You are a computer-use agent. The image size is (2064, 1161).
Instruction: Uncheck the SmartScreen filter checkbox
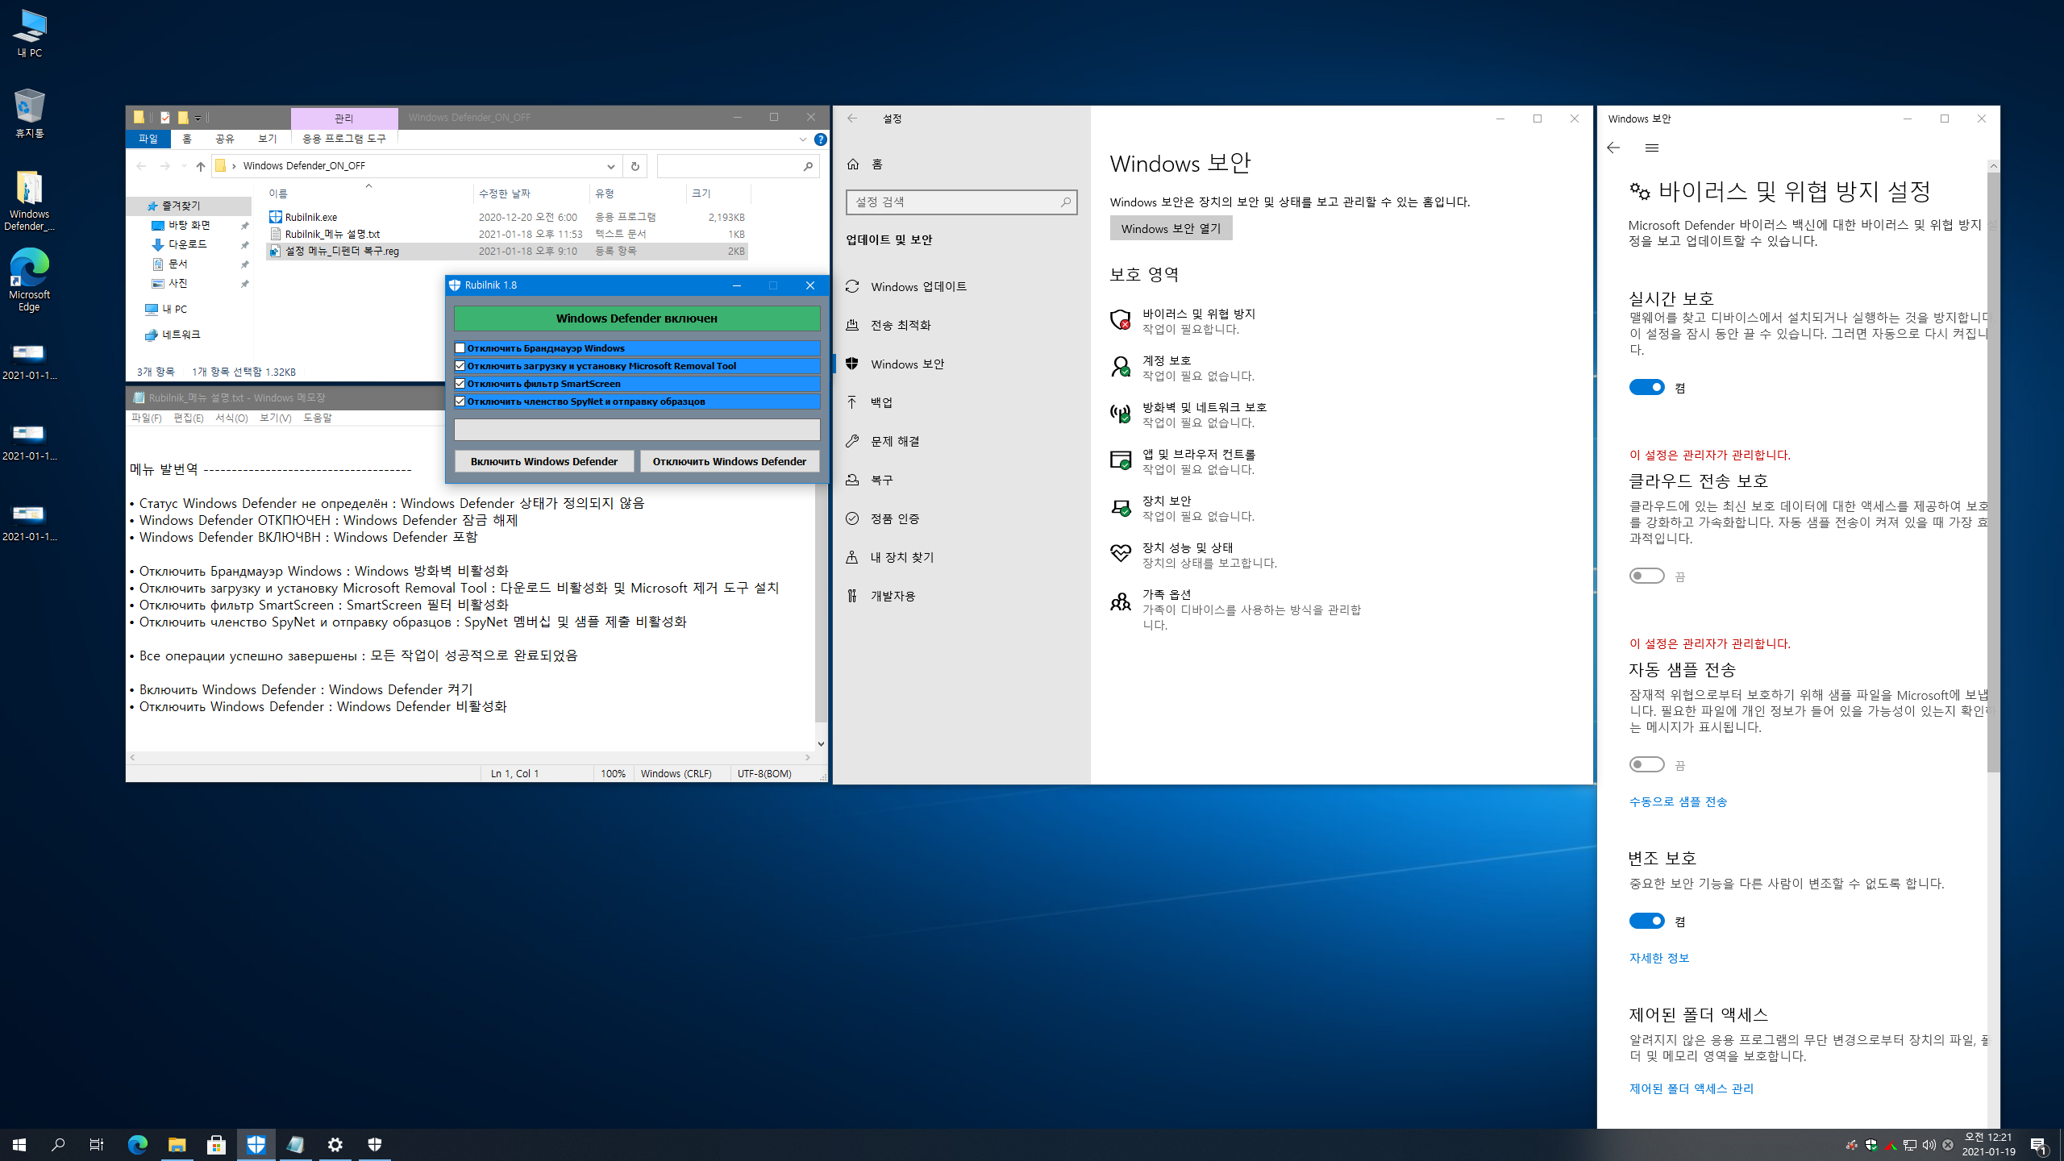pos(460,384)
